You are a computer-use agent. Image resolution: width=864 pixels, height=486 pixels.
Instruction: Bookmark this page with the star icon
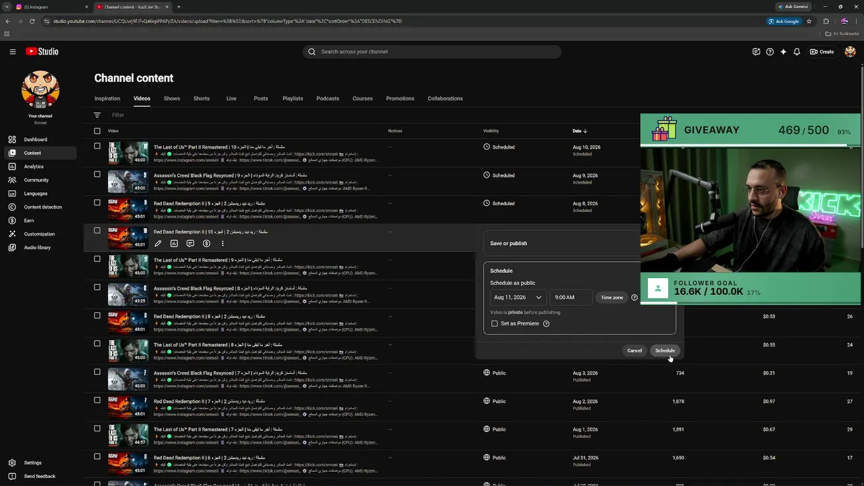pyautogui.click(x=809, y=22)
